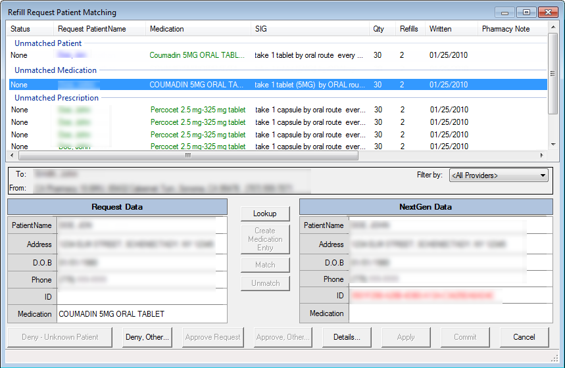Click the SIG column header
Image resolution: width=565 pixels, height=368 pixels.
point(310,29)
